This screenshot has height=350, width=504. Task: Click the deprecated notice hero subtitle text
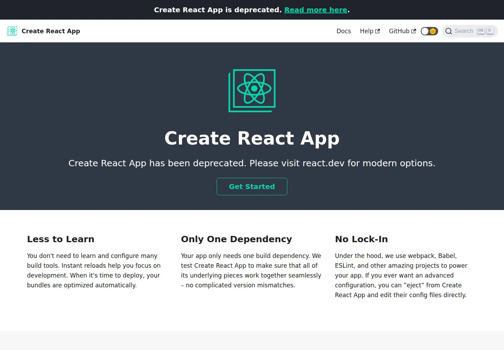point(252,163)
